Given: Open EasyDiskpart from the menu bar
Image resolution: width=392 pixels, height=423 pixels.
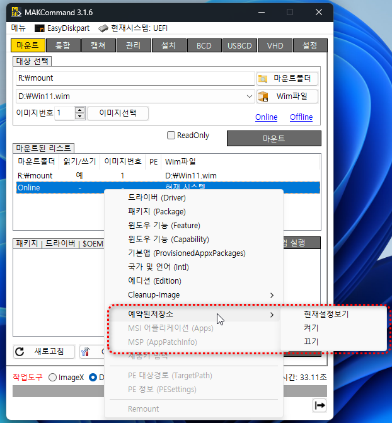Looking at the screenshot, I should pyautogui.click(x=62, y=28).
